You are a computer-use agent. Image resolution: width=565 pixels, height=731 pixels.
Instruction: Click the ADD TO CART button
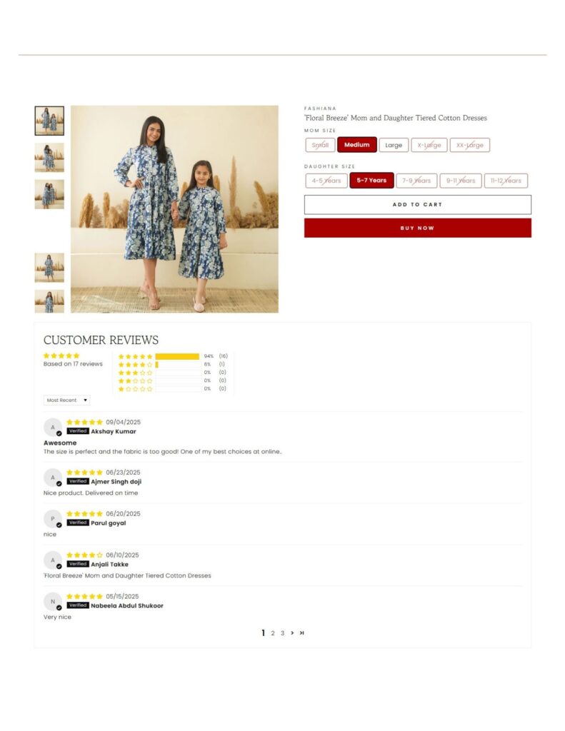(x=418, y=205)
